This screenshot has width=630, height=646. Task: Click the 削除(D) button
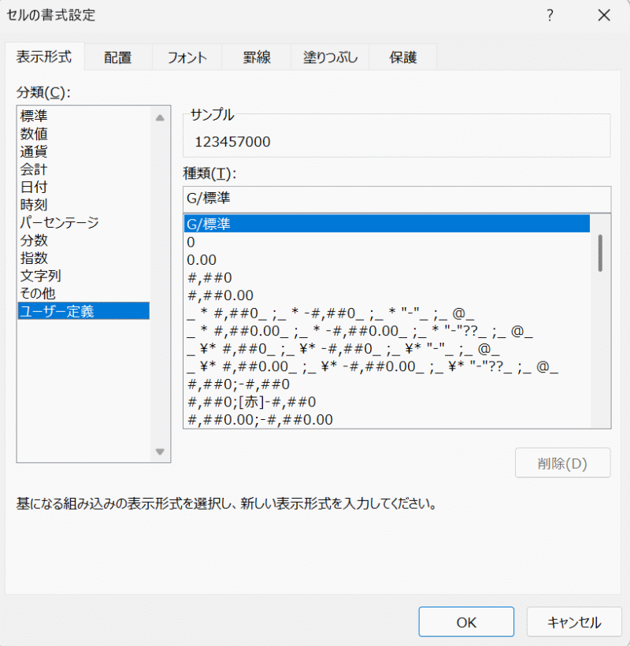point(562,463)
